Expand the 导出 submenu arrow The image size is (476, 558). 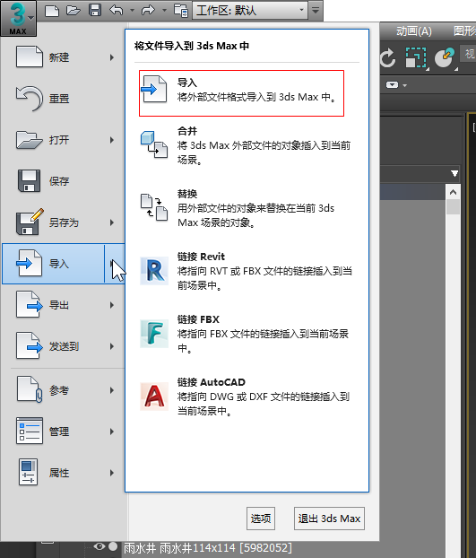[x=112, y=305]
